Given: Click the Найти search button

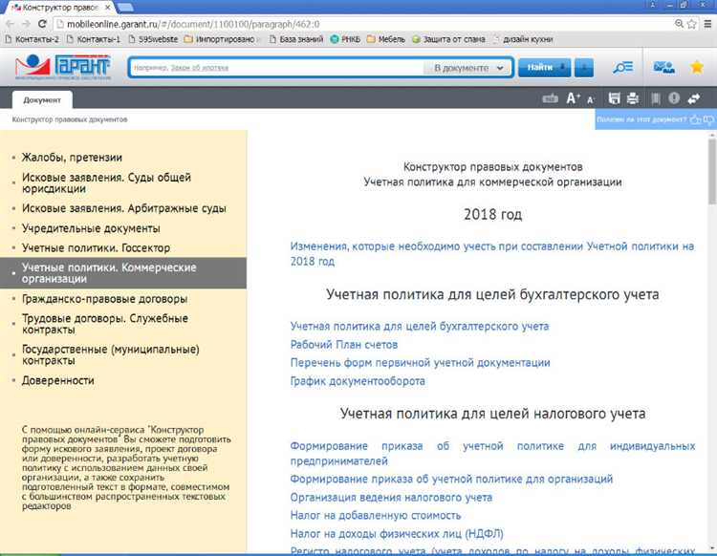Looking at the screenshot, I should tap(544, 68).
